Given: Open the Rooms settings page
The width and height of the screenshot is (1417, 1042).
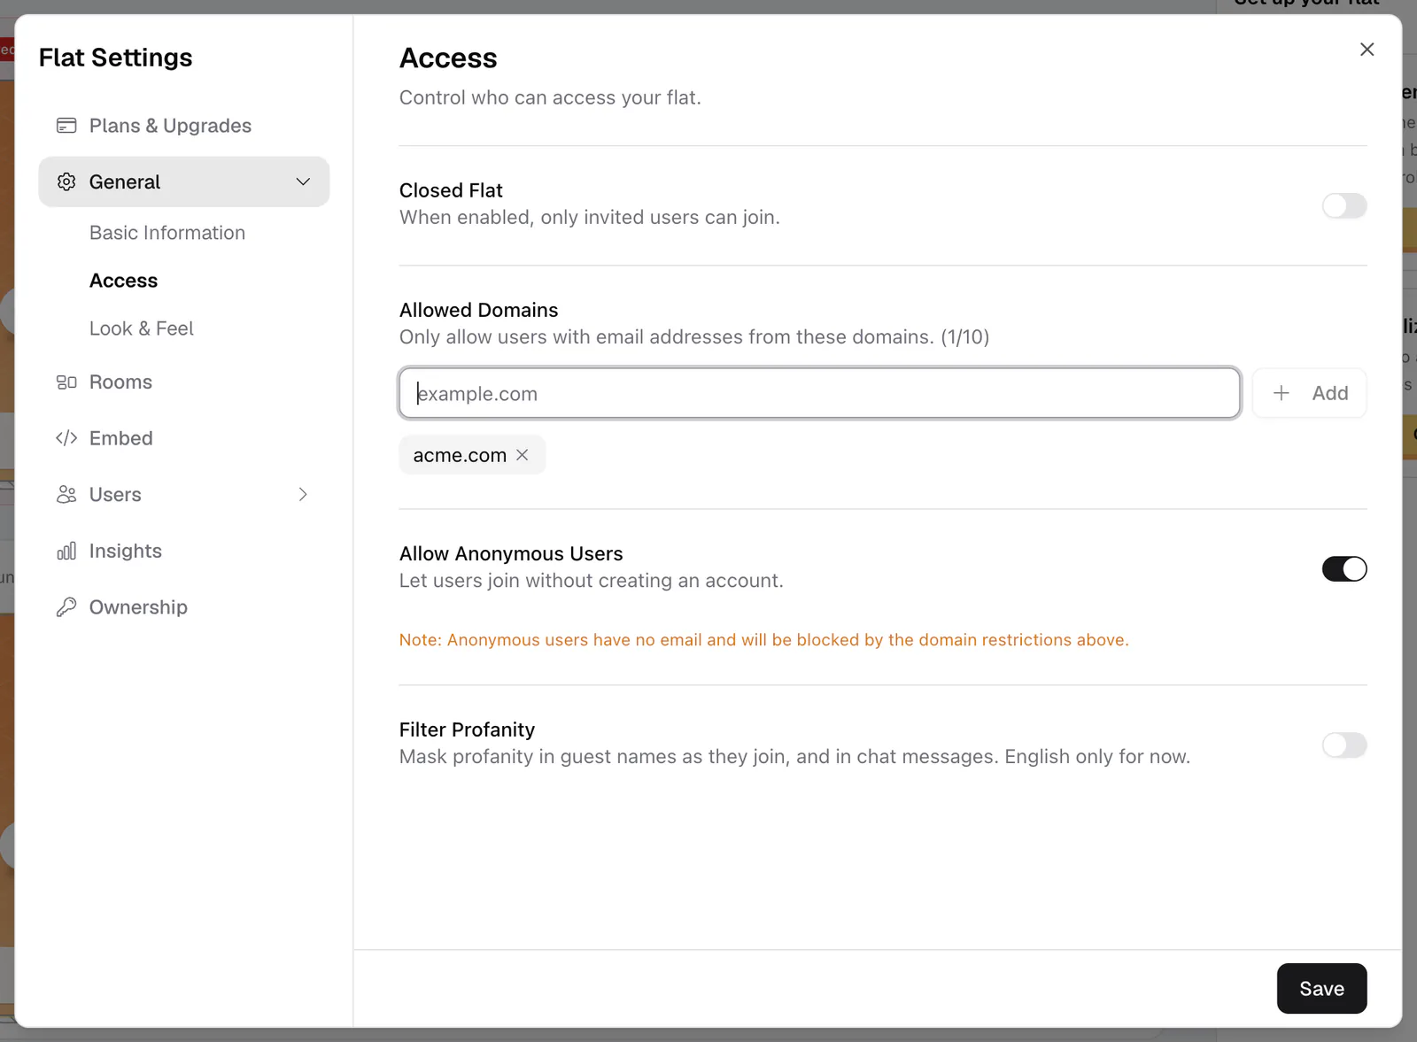Looking at the screenshot, I should click(x=184, y=382).
